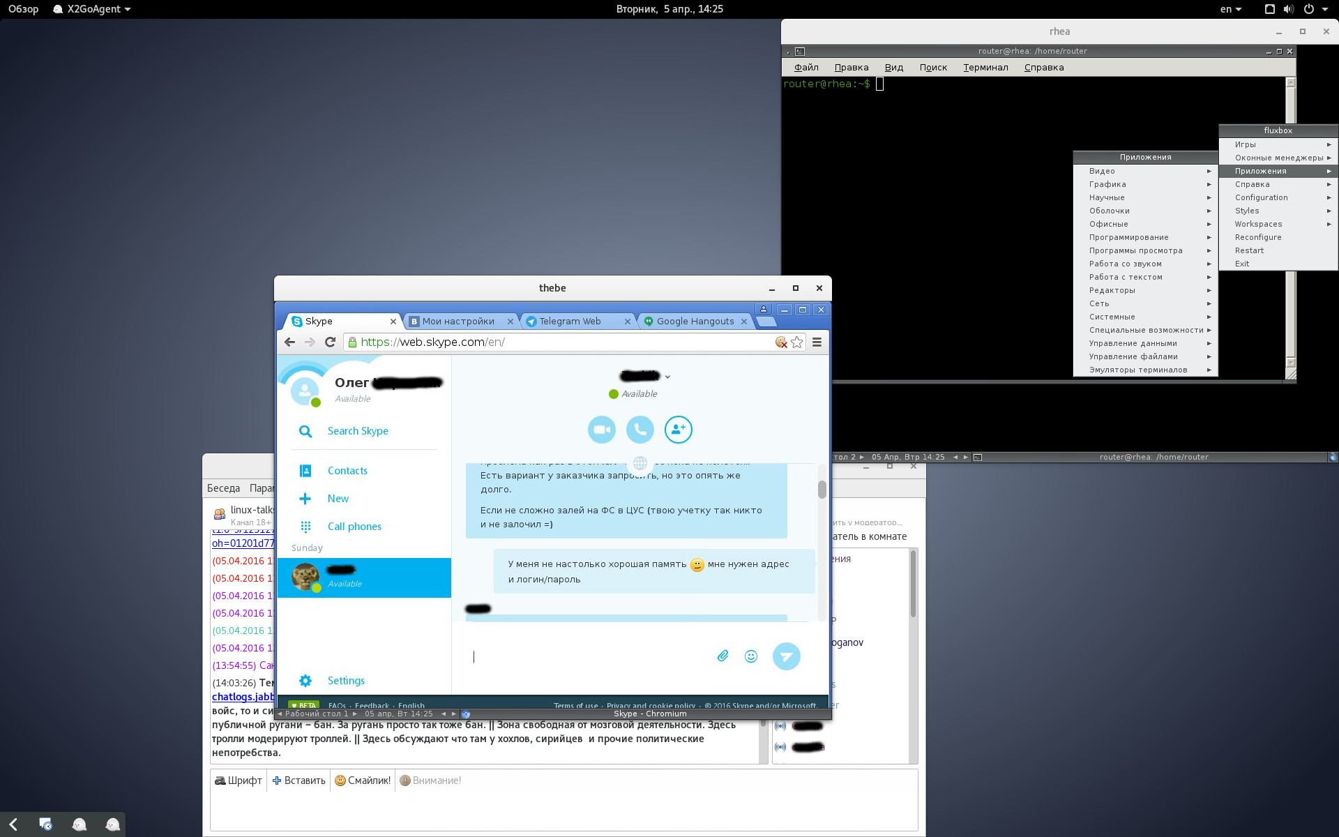Expand the Сеть applications submenu
Viewport: 1339px width, 837px height.
pos(1145,303)
